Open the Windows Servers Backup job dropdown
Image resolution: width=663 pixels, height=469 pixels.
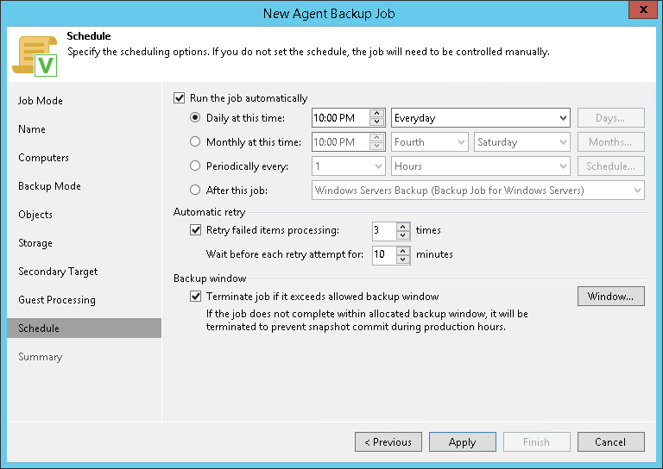point(477,191)
